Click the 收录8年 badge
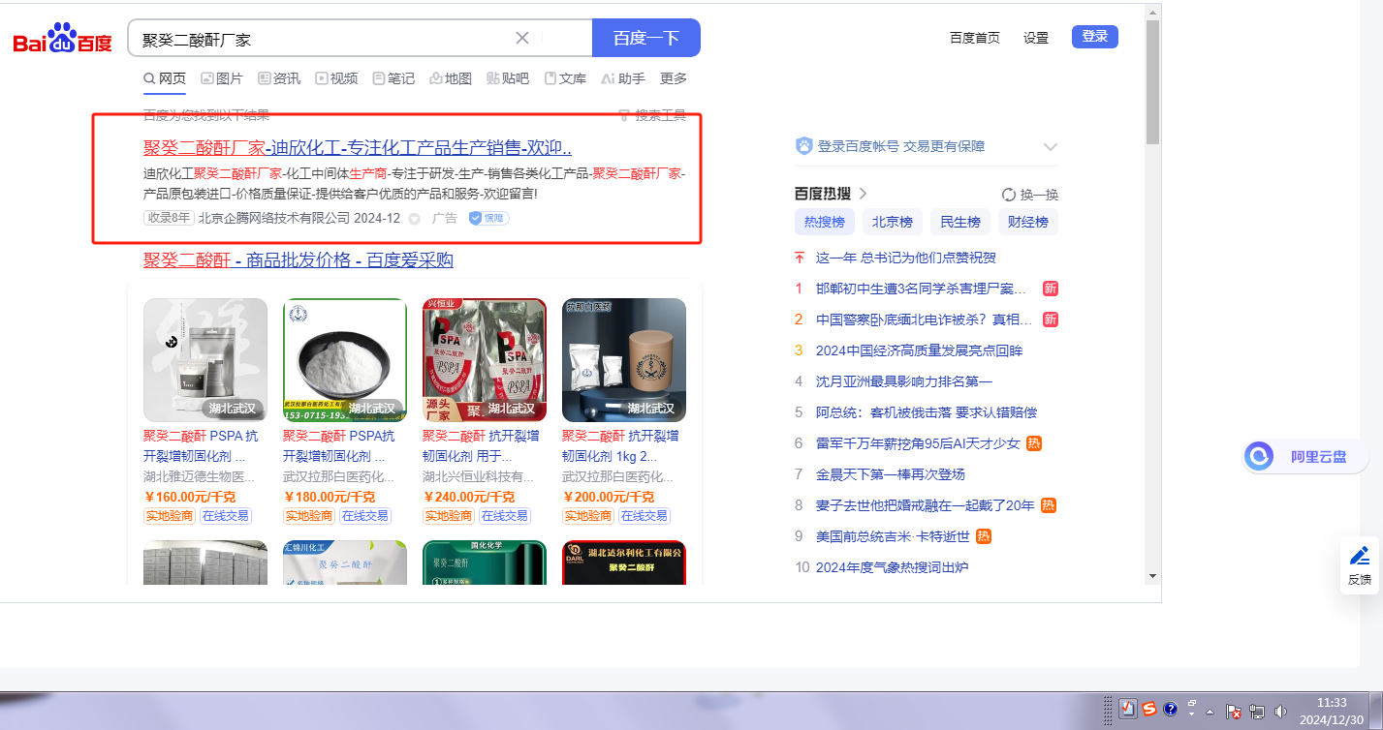The width and height of the screenshot is (1383, 730). pyautogui.click(x=169, y=218)
